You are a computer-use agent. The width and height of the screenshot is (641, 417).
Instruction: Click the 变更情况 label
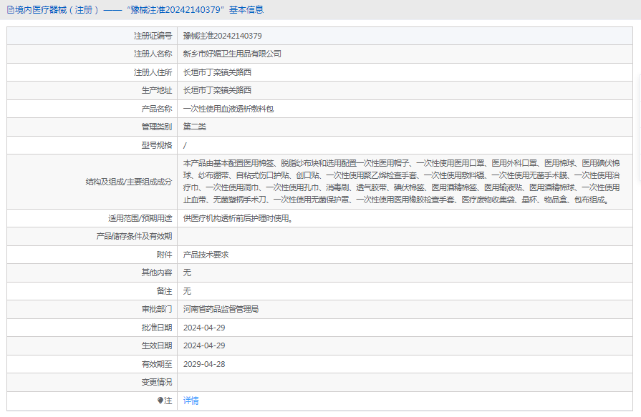point(157,382)
